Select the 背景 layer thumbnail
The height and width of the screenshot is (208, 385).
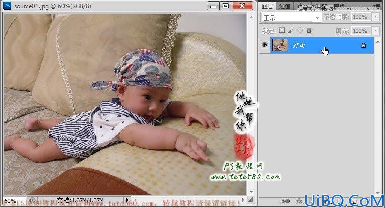[280, 45]
